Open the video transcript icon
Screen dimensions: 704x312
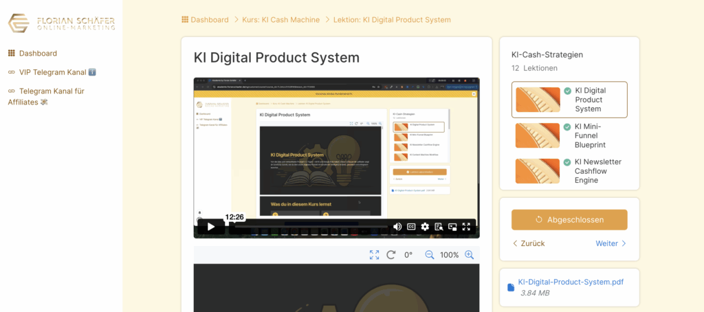pyautogui.click(x=439, y=227)
